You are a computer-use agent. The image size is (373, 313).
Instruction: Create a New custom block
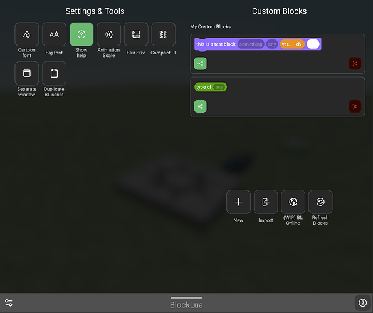(x=238, y=202)
